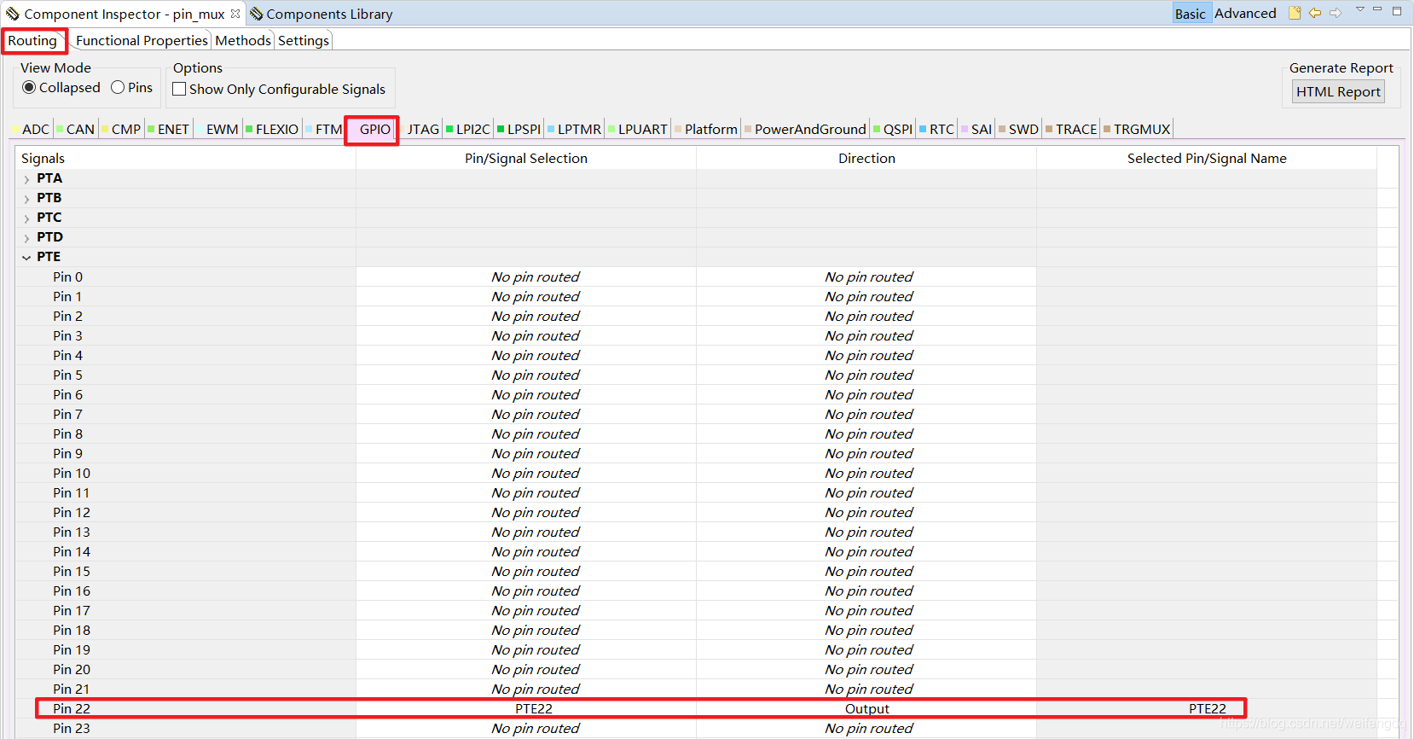The height and width of the screenshot is (739, 1414).
Task: Expand the PTC port group
Action: (x=26, y=218)
